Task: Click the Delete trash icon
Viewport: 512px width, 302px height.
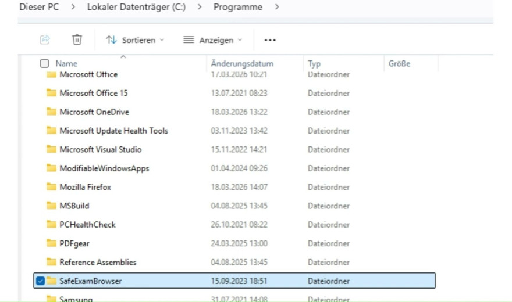Action: 77,39
